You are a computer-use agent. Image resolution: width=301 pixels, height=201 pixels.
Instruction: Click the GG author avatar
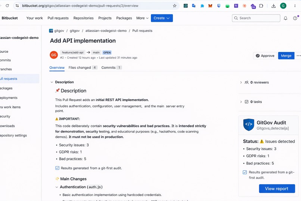(54, 55)
